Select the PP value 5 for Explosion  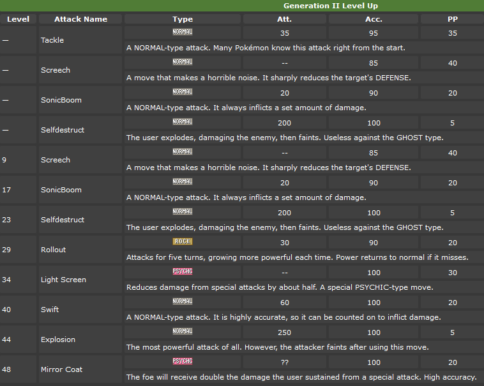(x=452, y=332)
